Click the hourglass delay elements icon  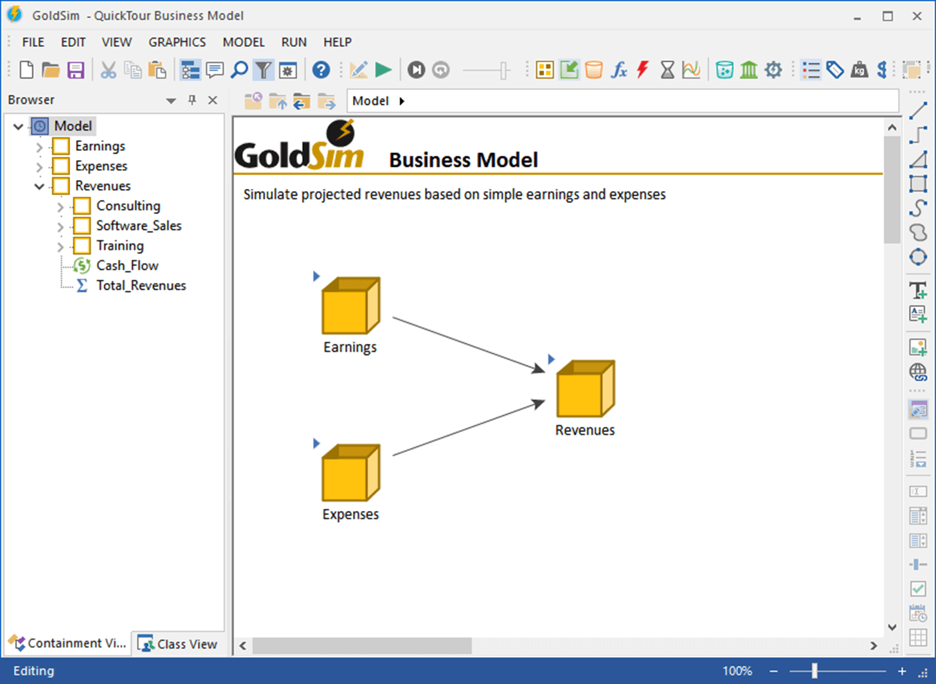pos(667,70)
